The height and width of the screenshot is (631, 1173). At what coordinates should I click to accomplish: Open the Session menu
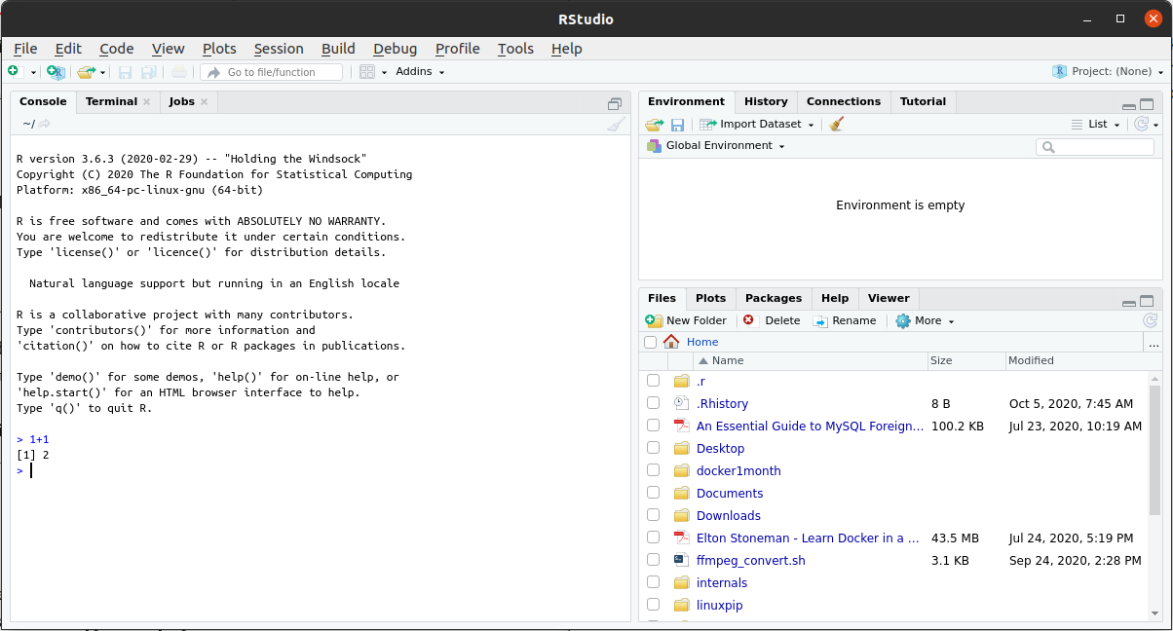click(279, 49)
